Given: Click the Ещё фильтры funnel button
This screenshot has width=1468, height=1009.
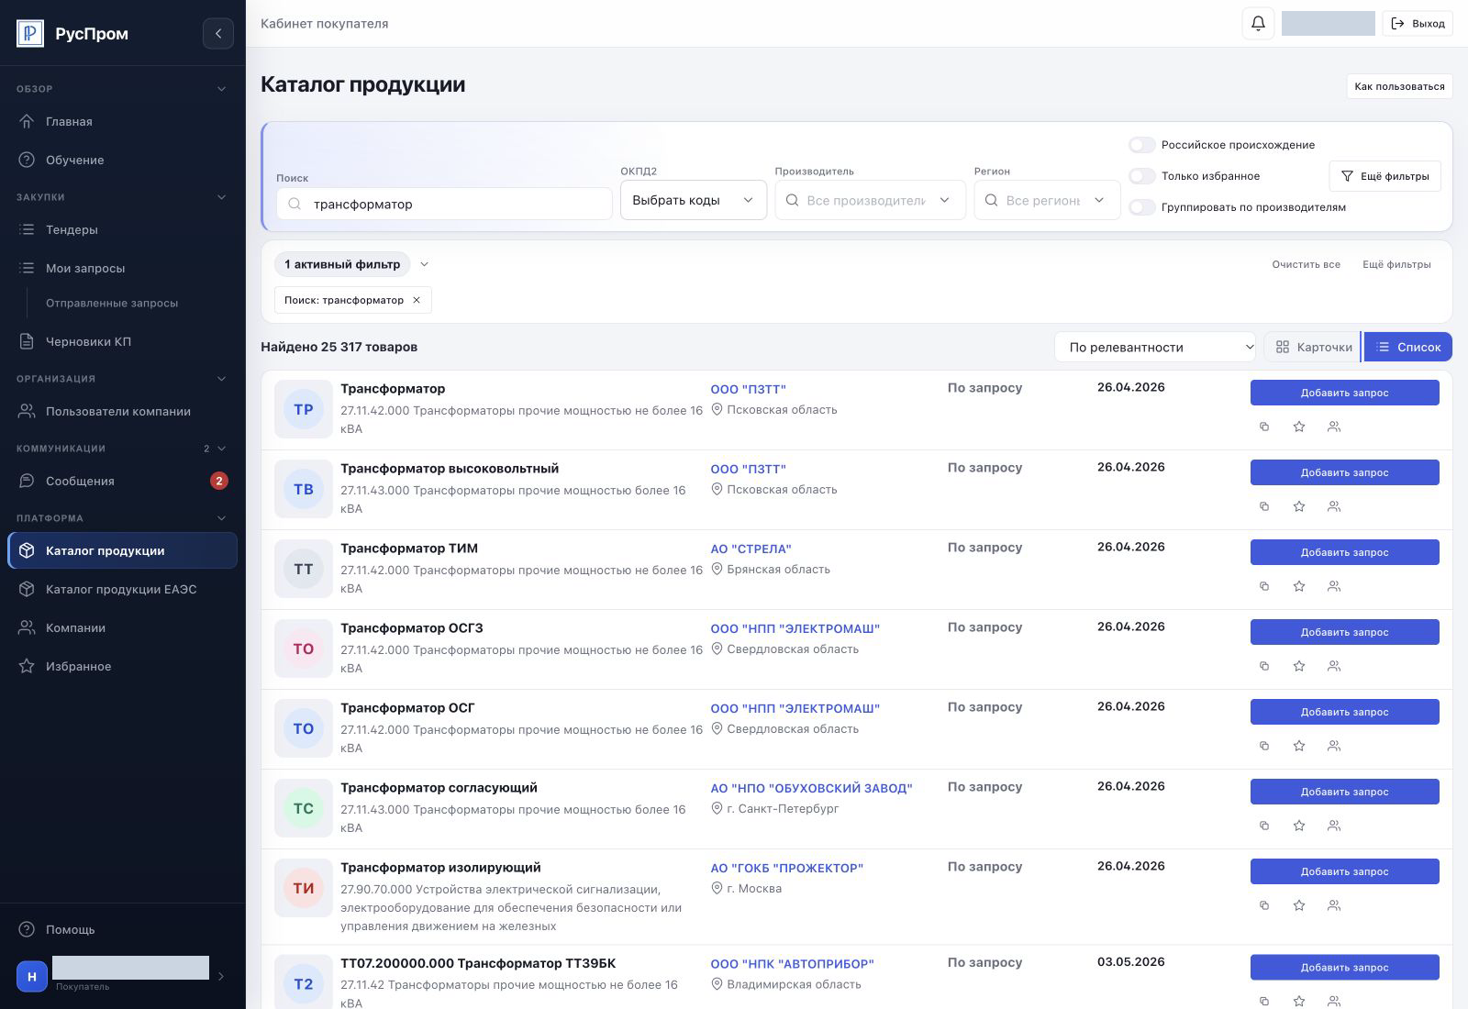Looking at the screenshot, I should click(x=1385, y=176).
